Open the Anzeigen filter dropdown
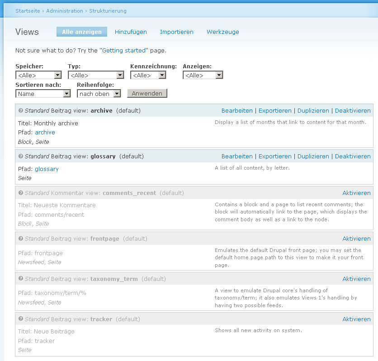Image resolution: width=378 pixels, height=361 pixels. 203,75
